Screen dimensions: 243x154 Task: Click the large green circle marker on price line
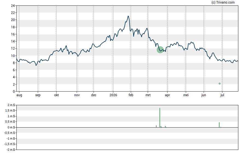(160, 50)
